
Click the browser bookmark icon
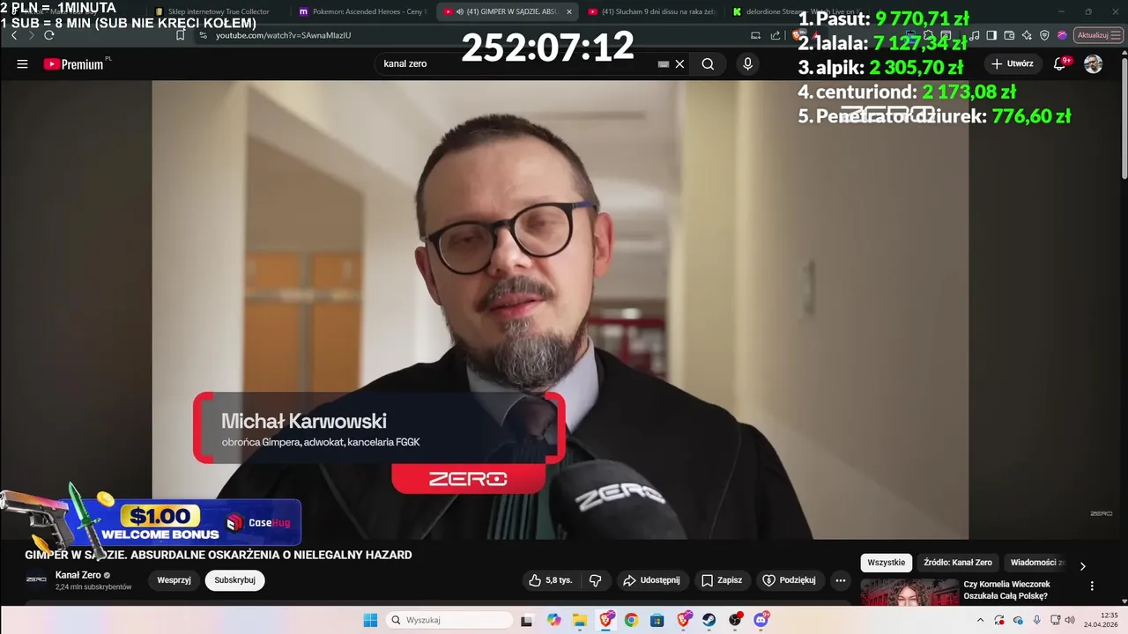click(180, 35)
